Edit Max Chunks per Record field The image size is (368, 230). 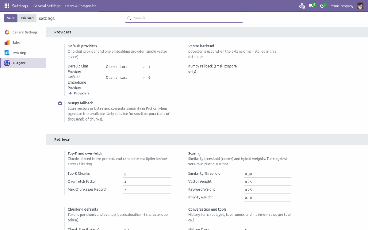(x=147, y=190)
